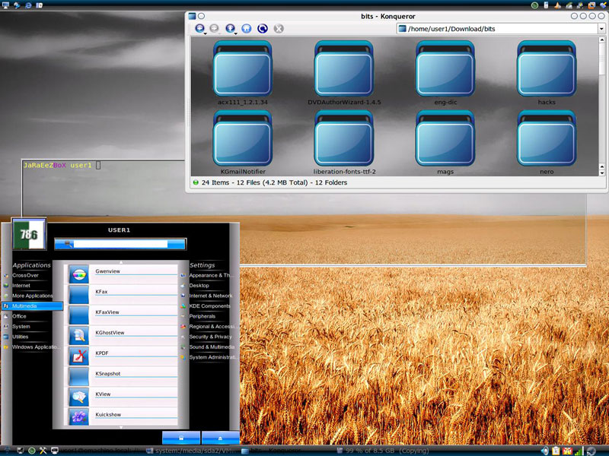Screen dimensions: 609x456
Task: Open the KGmailNotifier folder
Action: click(242, 142)
